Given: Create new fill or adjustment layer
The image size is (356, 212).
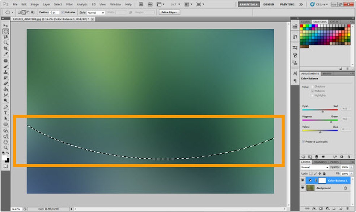Looking at the screenshot, I should coord(327,208).
